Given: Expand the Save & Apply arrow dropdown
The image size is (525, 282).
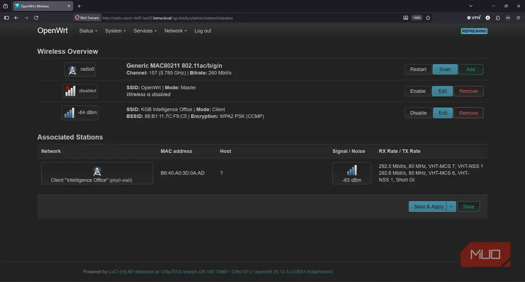Looking at the screenshot, I should (x=451, y=206).
